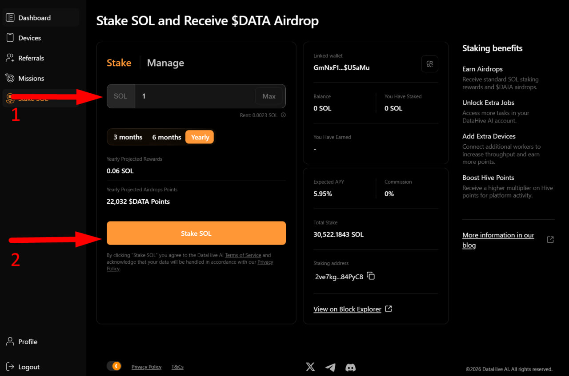Copy the staking address with the copy icon
Viewport: 569px width, 376px height.
click(371, 276)
